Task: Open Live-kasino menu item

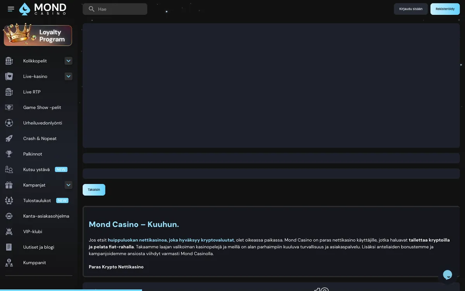Action: click(35, 76)
